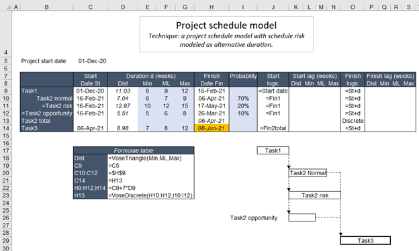The width and height of the screenshot is (419, 251).
Task: Select the 'C10:C12' formulae table label
Action: pos(91,173)
